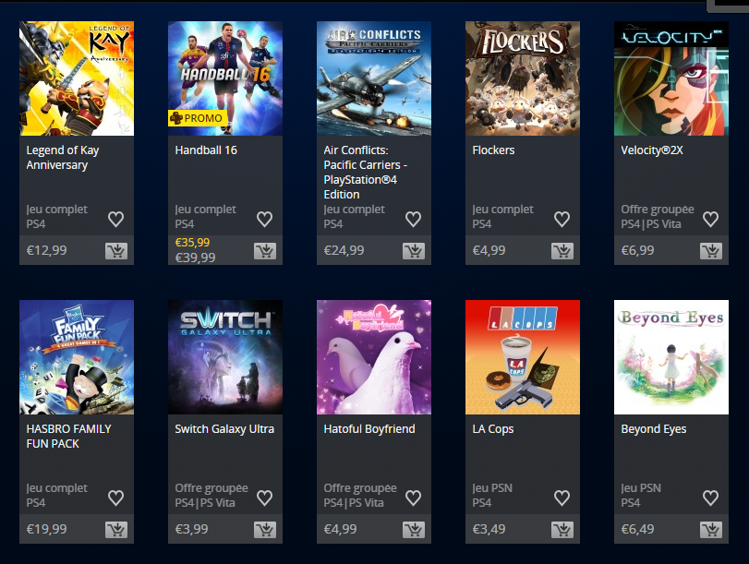The width and height of the screenshot is (749, 564).
Task: Favorite Beyond Eyes using heart icon
Action: tap(711, 498)
